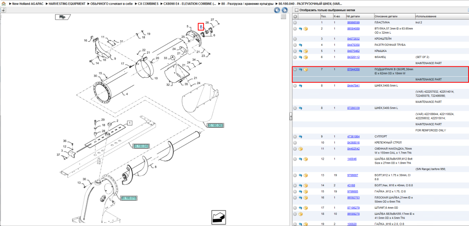Open New Holland AG APAC breadcrumb
Screen dimensions: 469x226
pos(27,4)
